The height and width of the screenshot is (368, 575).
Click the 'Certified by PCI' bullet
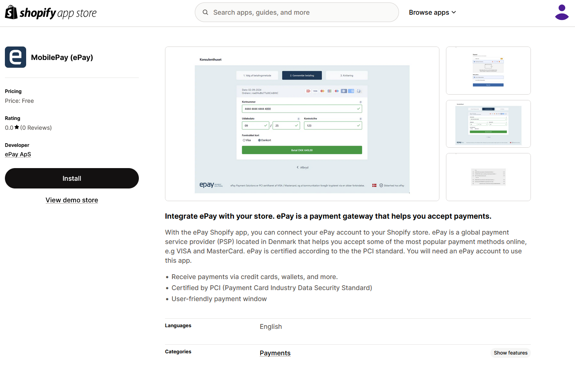272,288
